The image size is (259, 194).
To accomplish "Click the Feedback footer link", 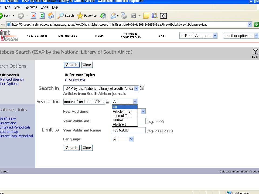I will pyautogui.click(x=254, y=172).
